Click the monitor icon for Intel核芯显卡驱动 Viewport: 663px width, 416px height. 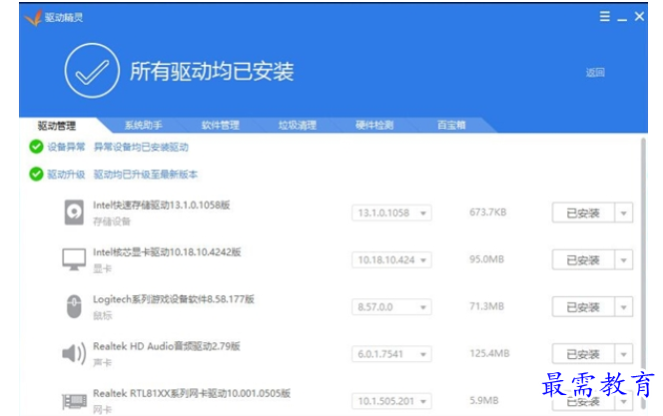click(x=74, y=259)
